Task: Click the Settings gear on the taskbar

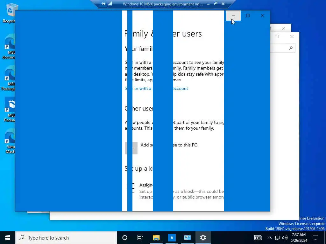Action: click(203, 238)
